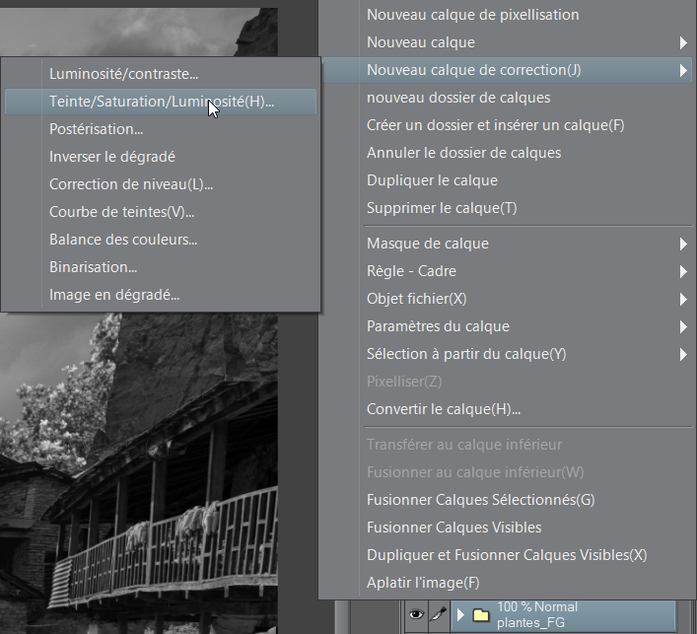
Task: Click the plantes_FG yellow folder icon
Action: tap(480, 615)
